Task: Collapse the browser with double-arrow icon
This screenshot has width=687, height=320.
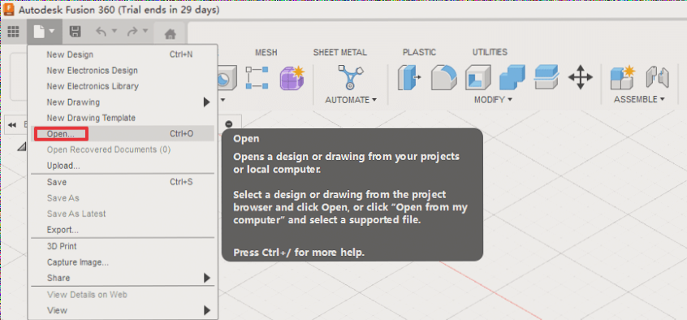Action: click(12, 125)
